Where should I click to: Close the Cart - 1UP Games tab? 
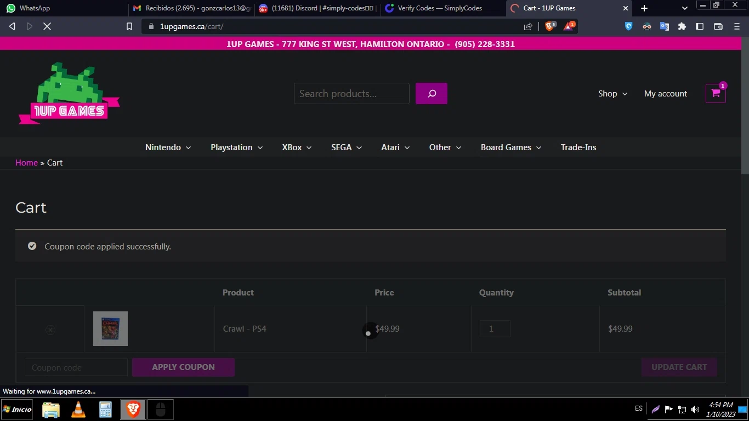(x=626, y=8)
